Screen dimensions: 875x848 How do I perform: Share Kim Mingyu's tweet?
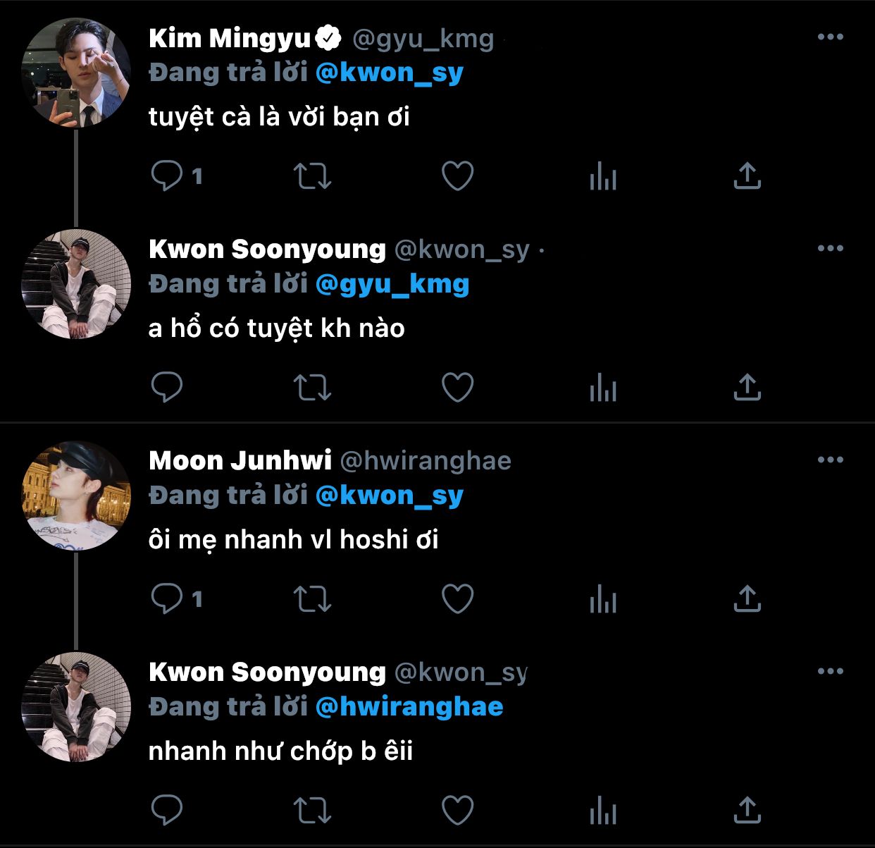(x=747, y=176)
